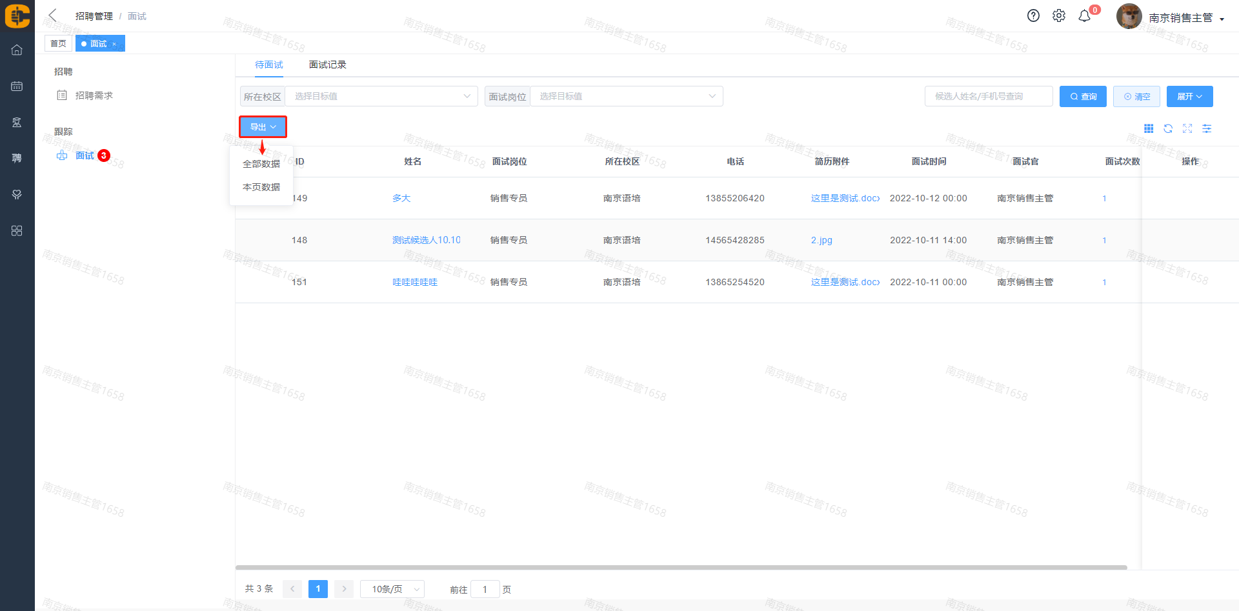Expand the 所在校区 dropdown
Screen dimensions: 1239x611
click(x=381, y=96)
